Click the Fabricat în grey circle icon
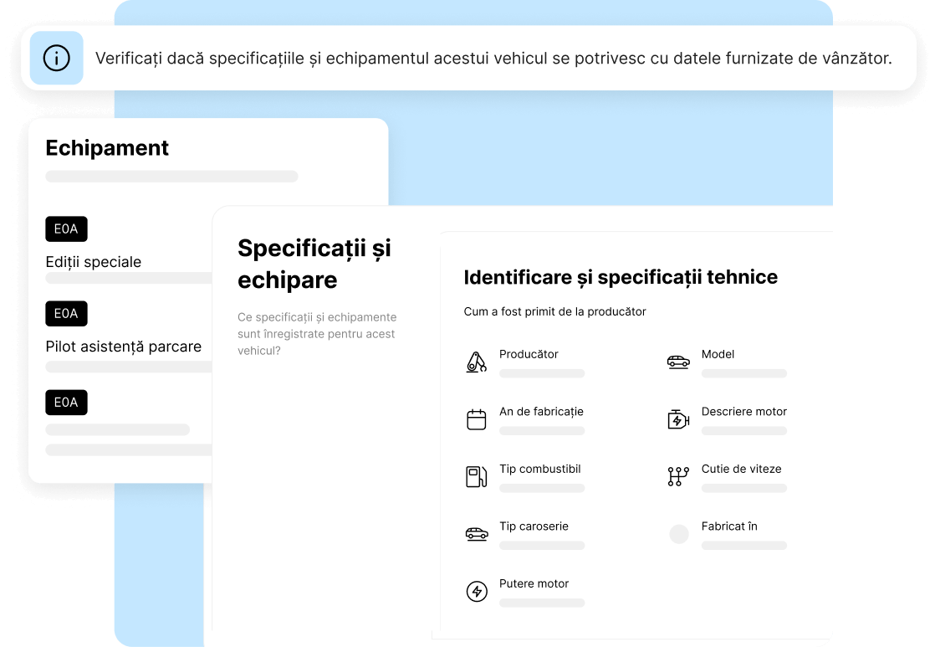935x647 pixels. (x=678, y=534)
